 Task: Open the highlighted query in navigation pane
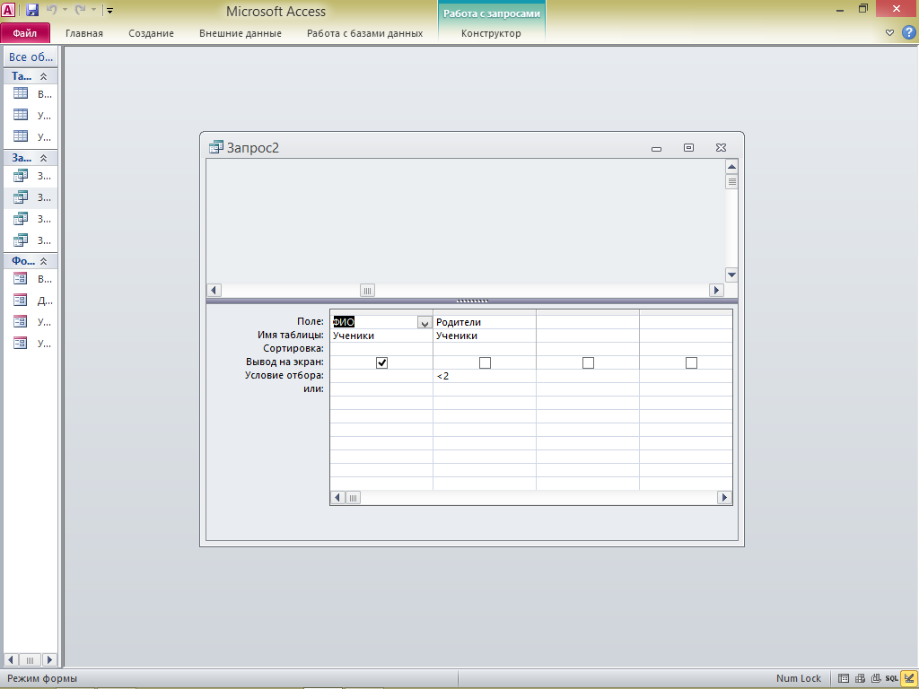click(31, 197)
